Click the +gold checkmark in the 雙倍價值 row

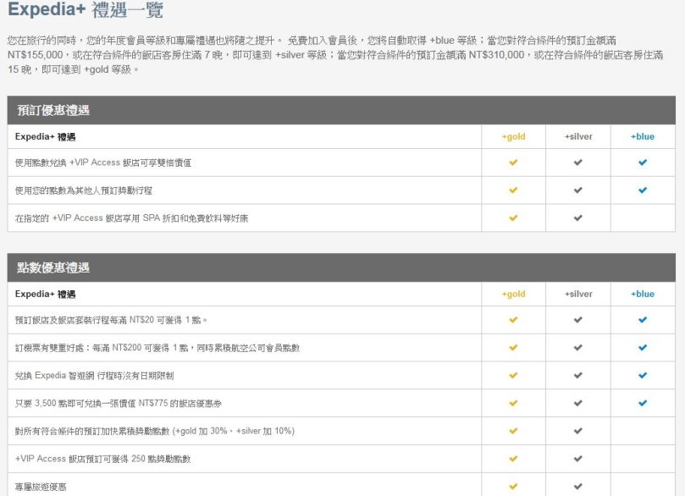point(513,163)
